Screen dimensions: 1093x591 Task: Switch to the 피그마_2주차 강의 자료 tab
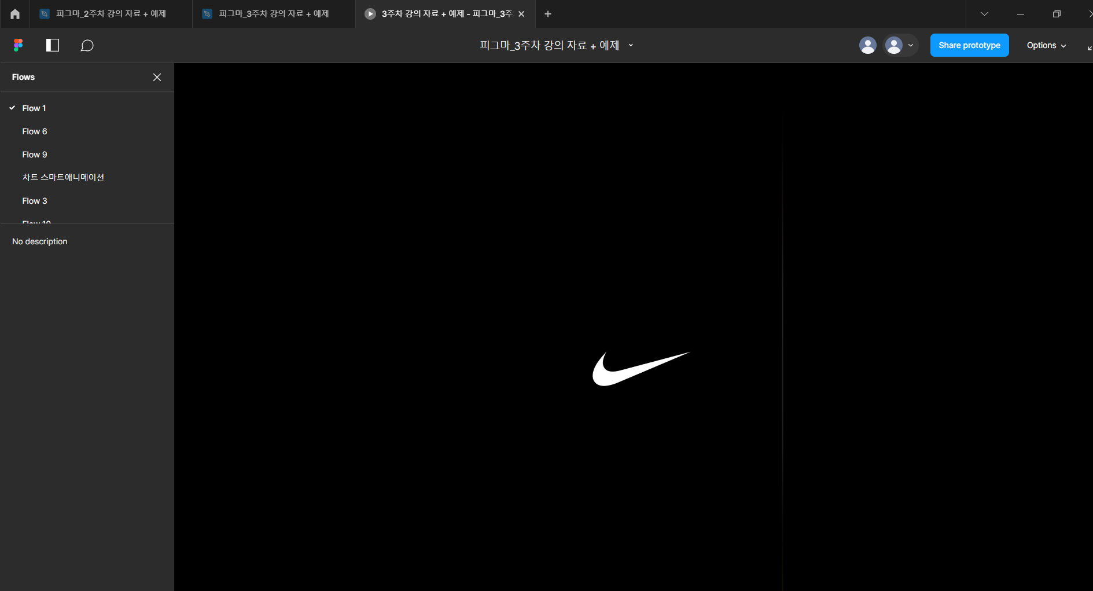coord(111,14)
